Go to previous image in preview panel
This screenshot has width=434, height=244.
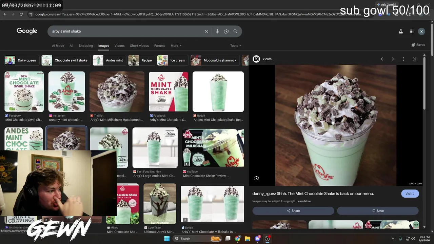[x=382, y=59]
